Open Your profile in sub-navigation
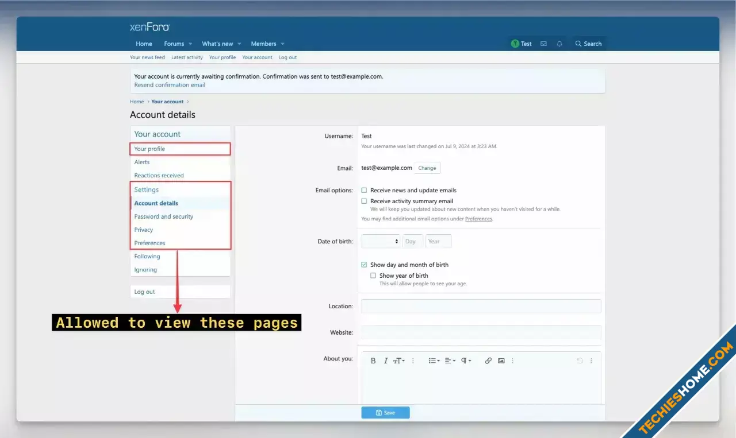 click(x=223, y=57)
